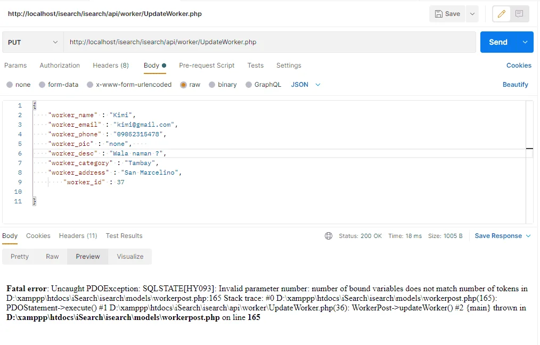Click the Status: 200 OK text
The width and height of the screenshot is (540, 345).
tap(360, 236)
